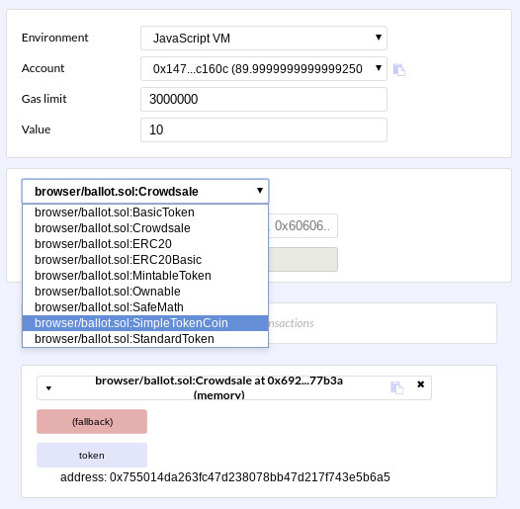Screen dimensions: 520x509
Task: Call the token function button
Action: pos(92,456)
